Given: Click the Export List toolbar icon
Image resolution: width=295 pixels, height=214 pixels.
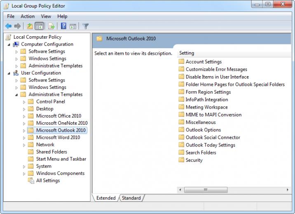Looking at the screenshot, I should pos(52,26).
